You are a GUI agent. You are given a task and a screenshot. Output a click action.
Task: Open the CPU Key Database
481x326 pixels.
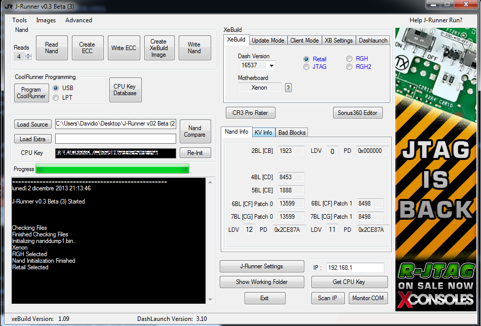[x=125, y=90]
